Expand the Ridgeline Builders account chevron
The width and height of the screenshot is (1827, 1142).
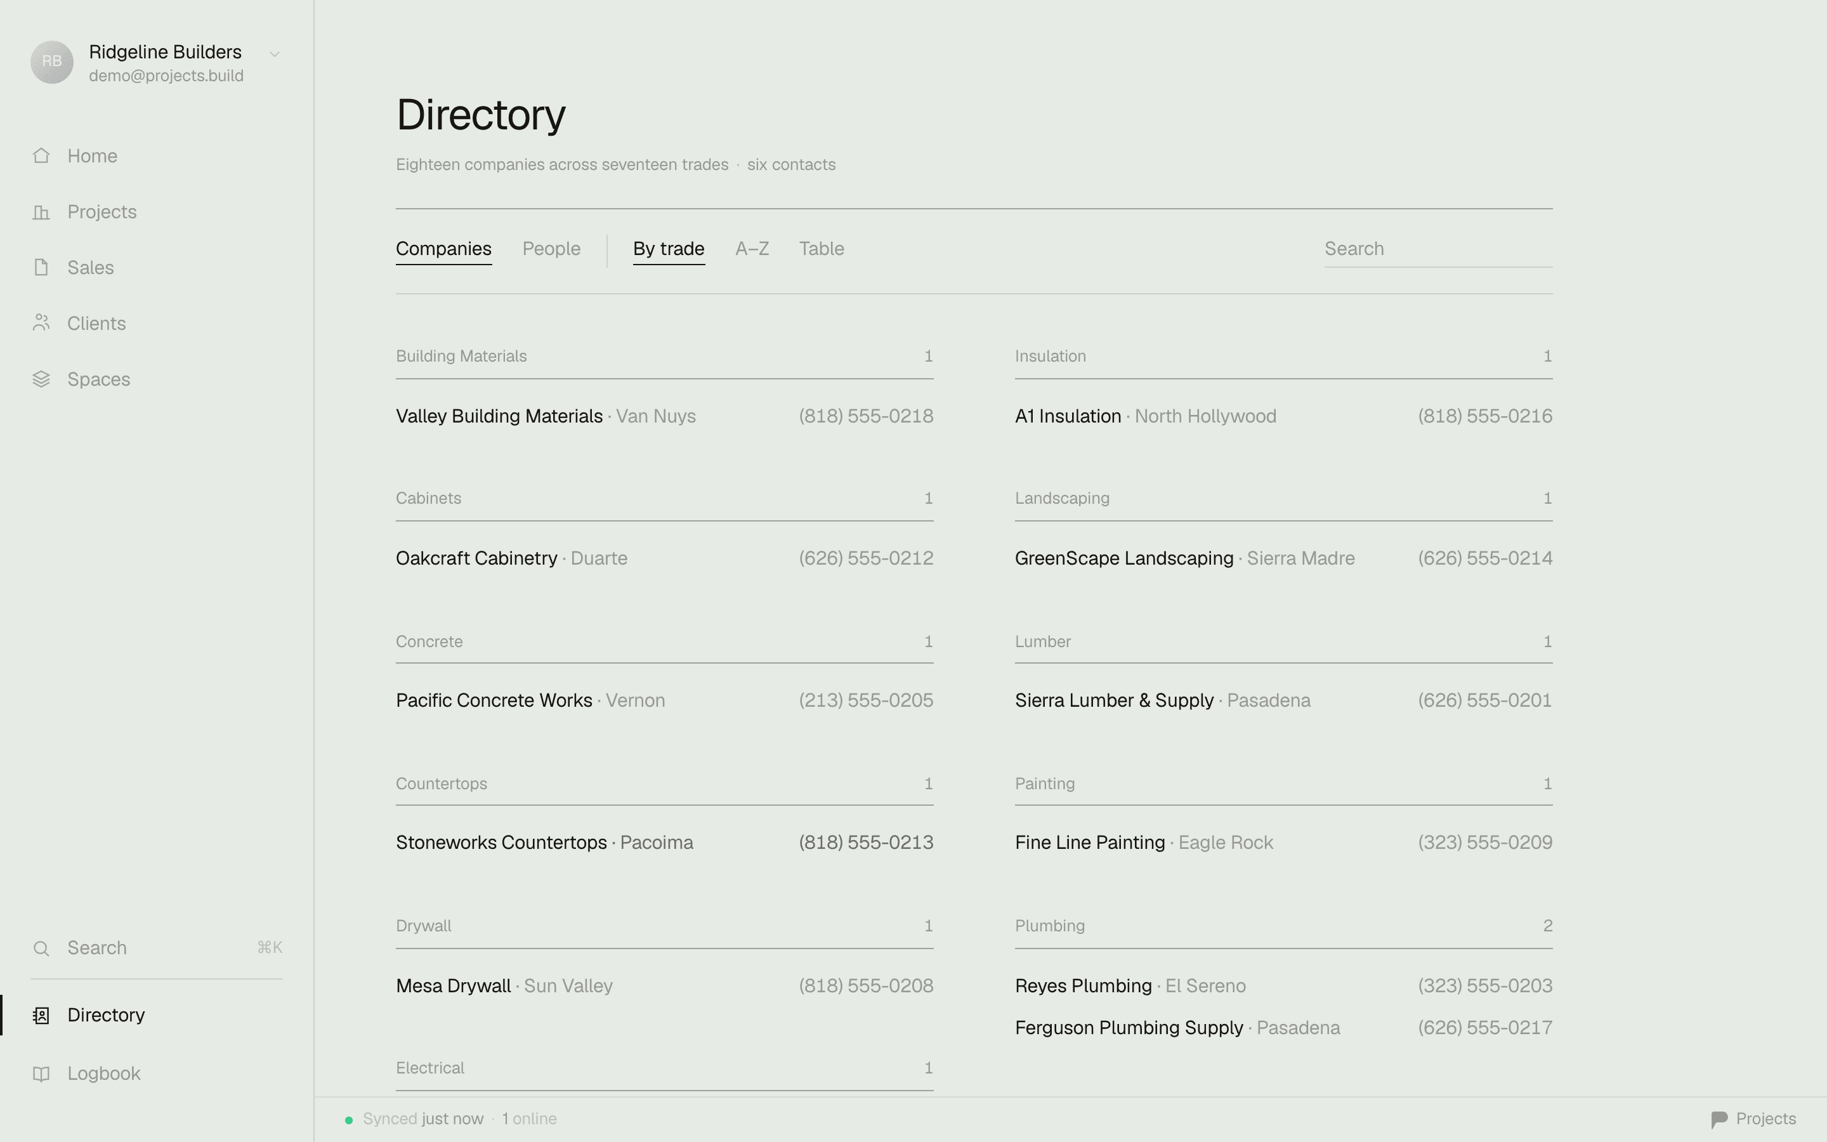tap(275, 54)
